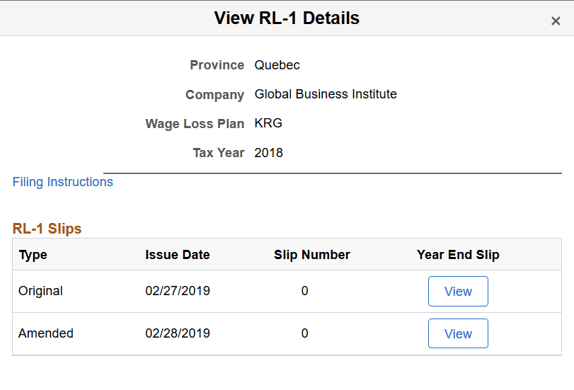
Task: Click the Global Business Institute company name
Action: point(326,94)
